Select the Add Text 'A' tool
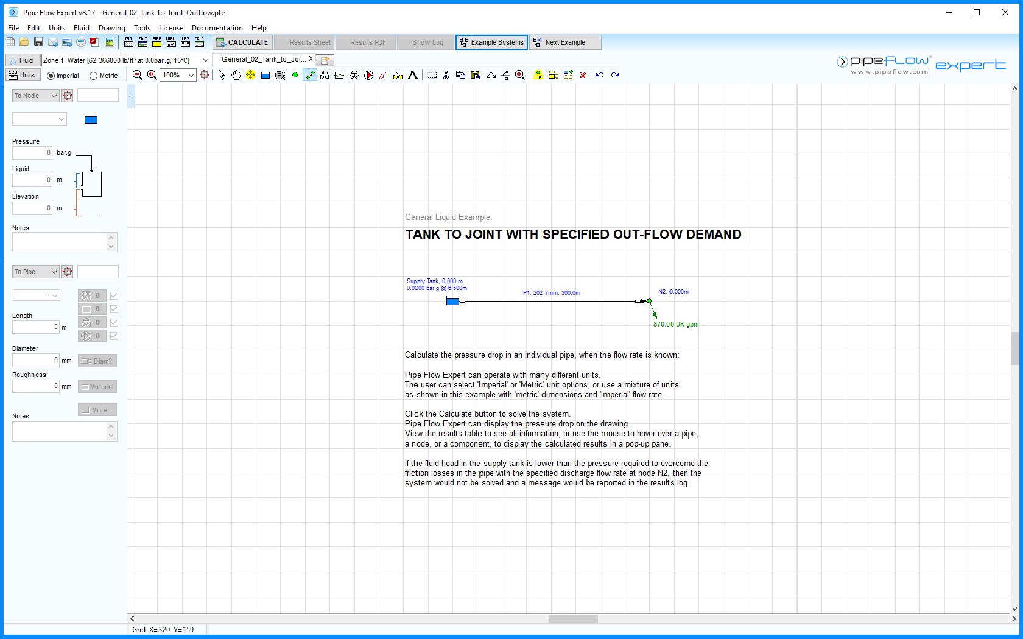 [x=413, y=75]
